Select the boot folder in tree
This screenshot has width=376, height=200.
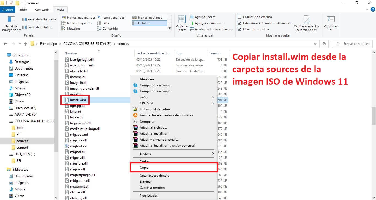pyautogui.click(x=20, y=128)
